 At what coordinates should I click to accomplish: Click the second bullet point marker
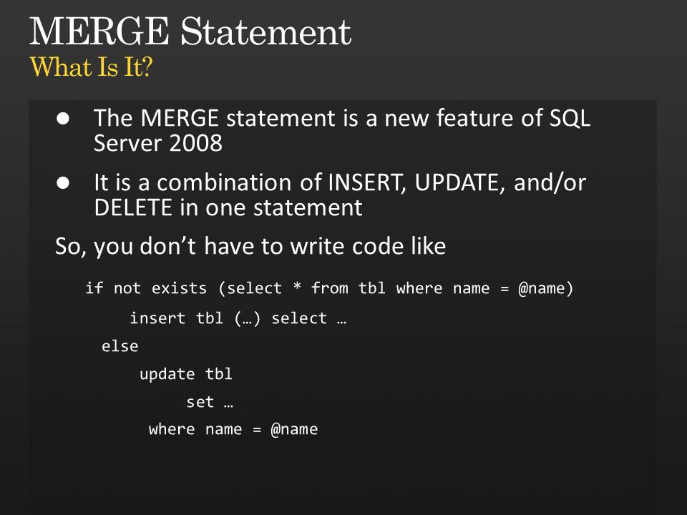pyautogui.click(x=63, y=182)
